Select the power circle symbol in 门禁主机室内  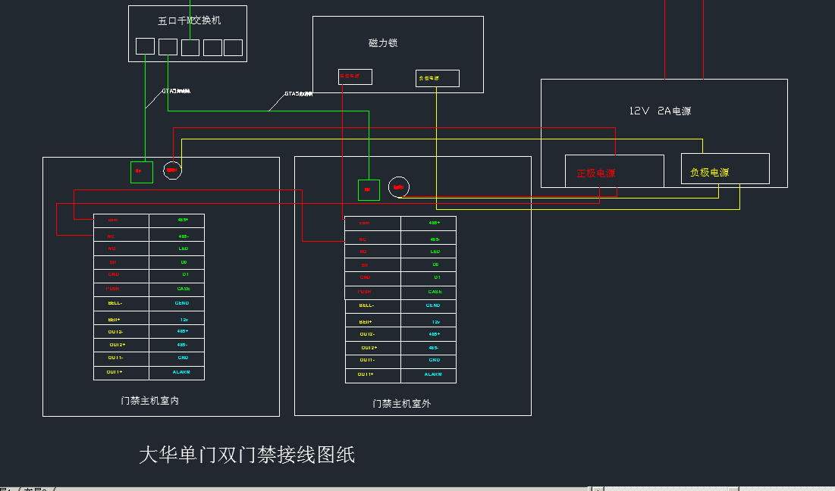(172, 170)
